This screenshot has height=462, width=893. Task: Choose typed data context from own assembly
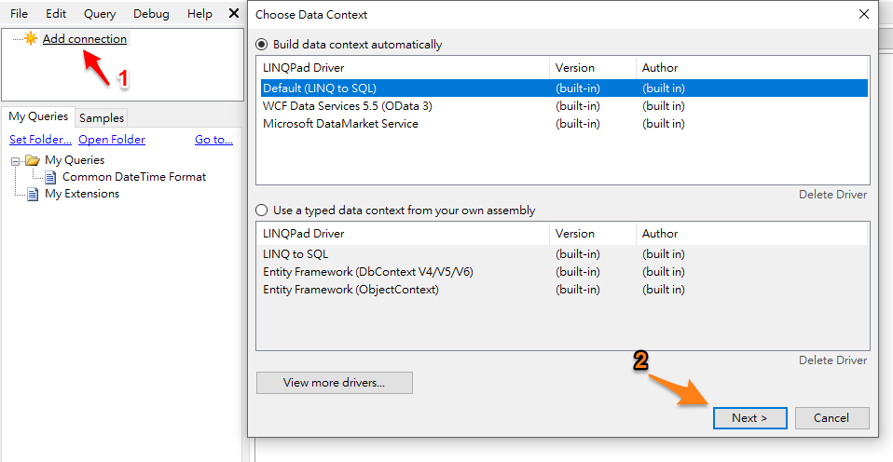pyautogui.click(x=262, y=211)
